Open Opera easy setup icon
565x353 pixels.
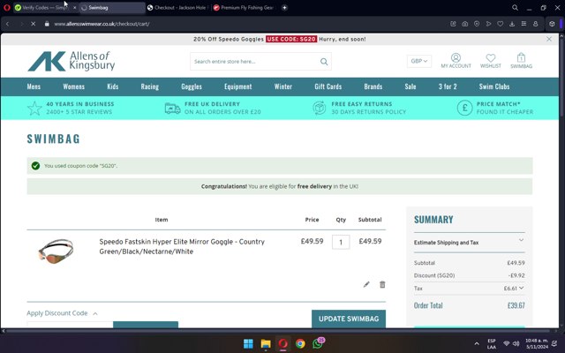524,24
